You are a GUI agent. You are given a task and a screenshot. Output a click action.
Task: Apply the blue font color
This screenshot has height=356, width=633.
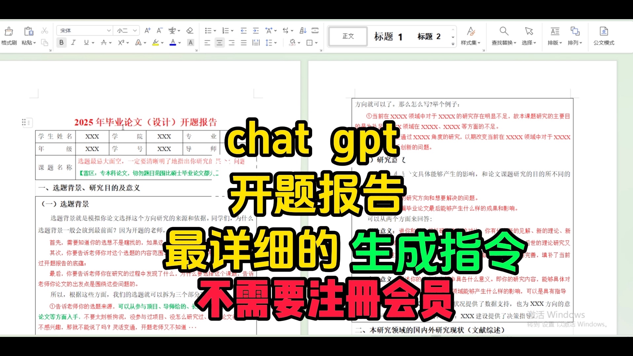click(173, 43)
